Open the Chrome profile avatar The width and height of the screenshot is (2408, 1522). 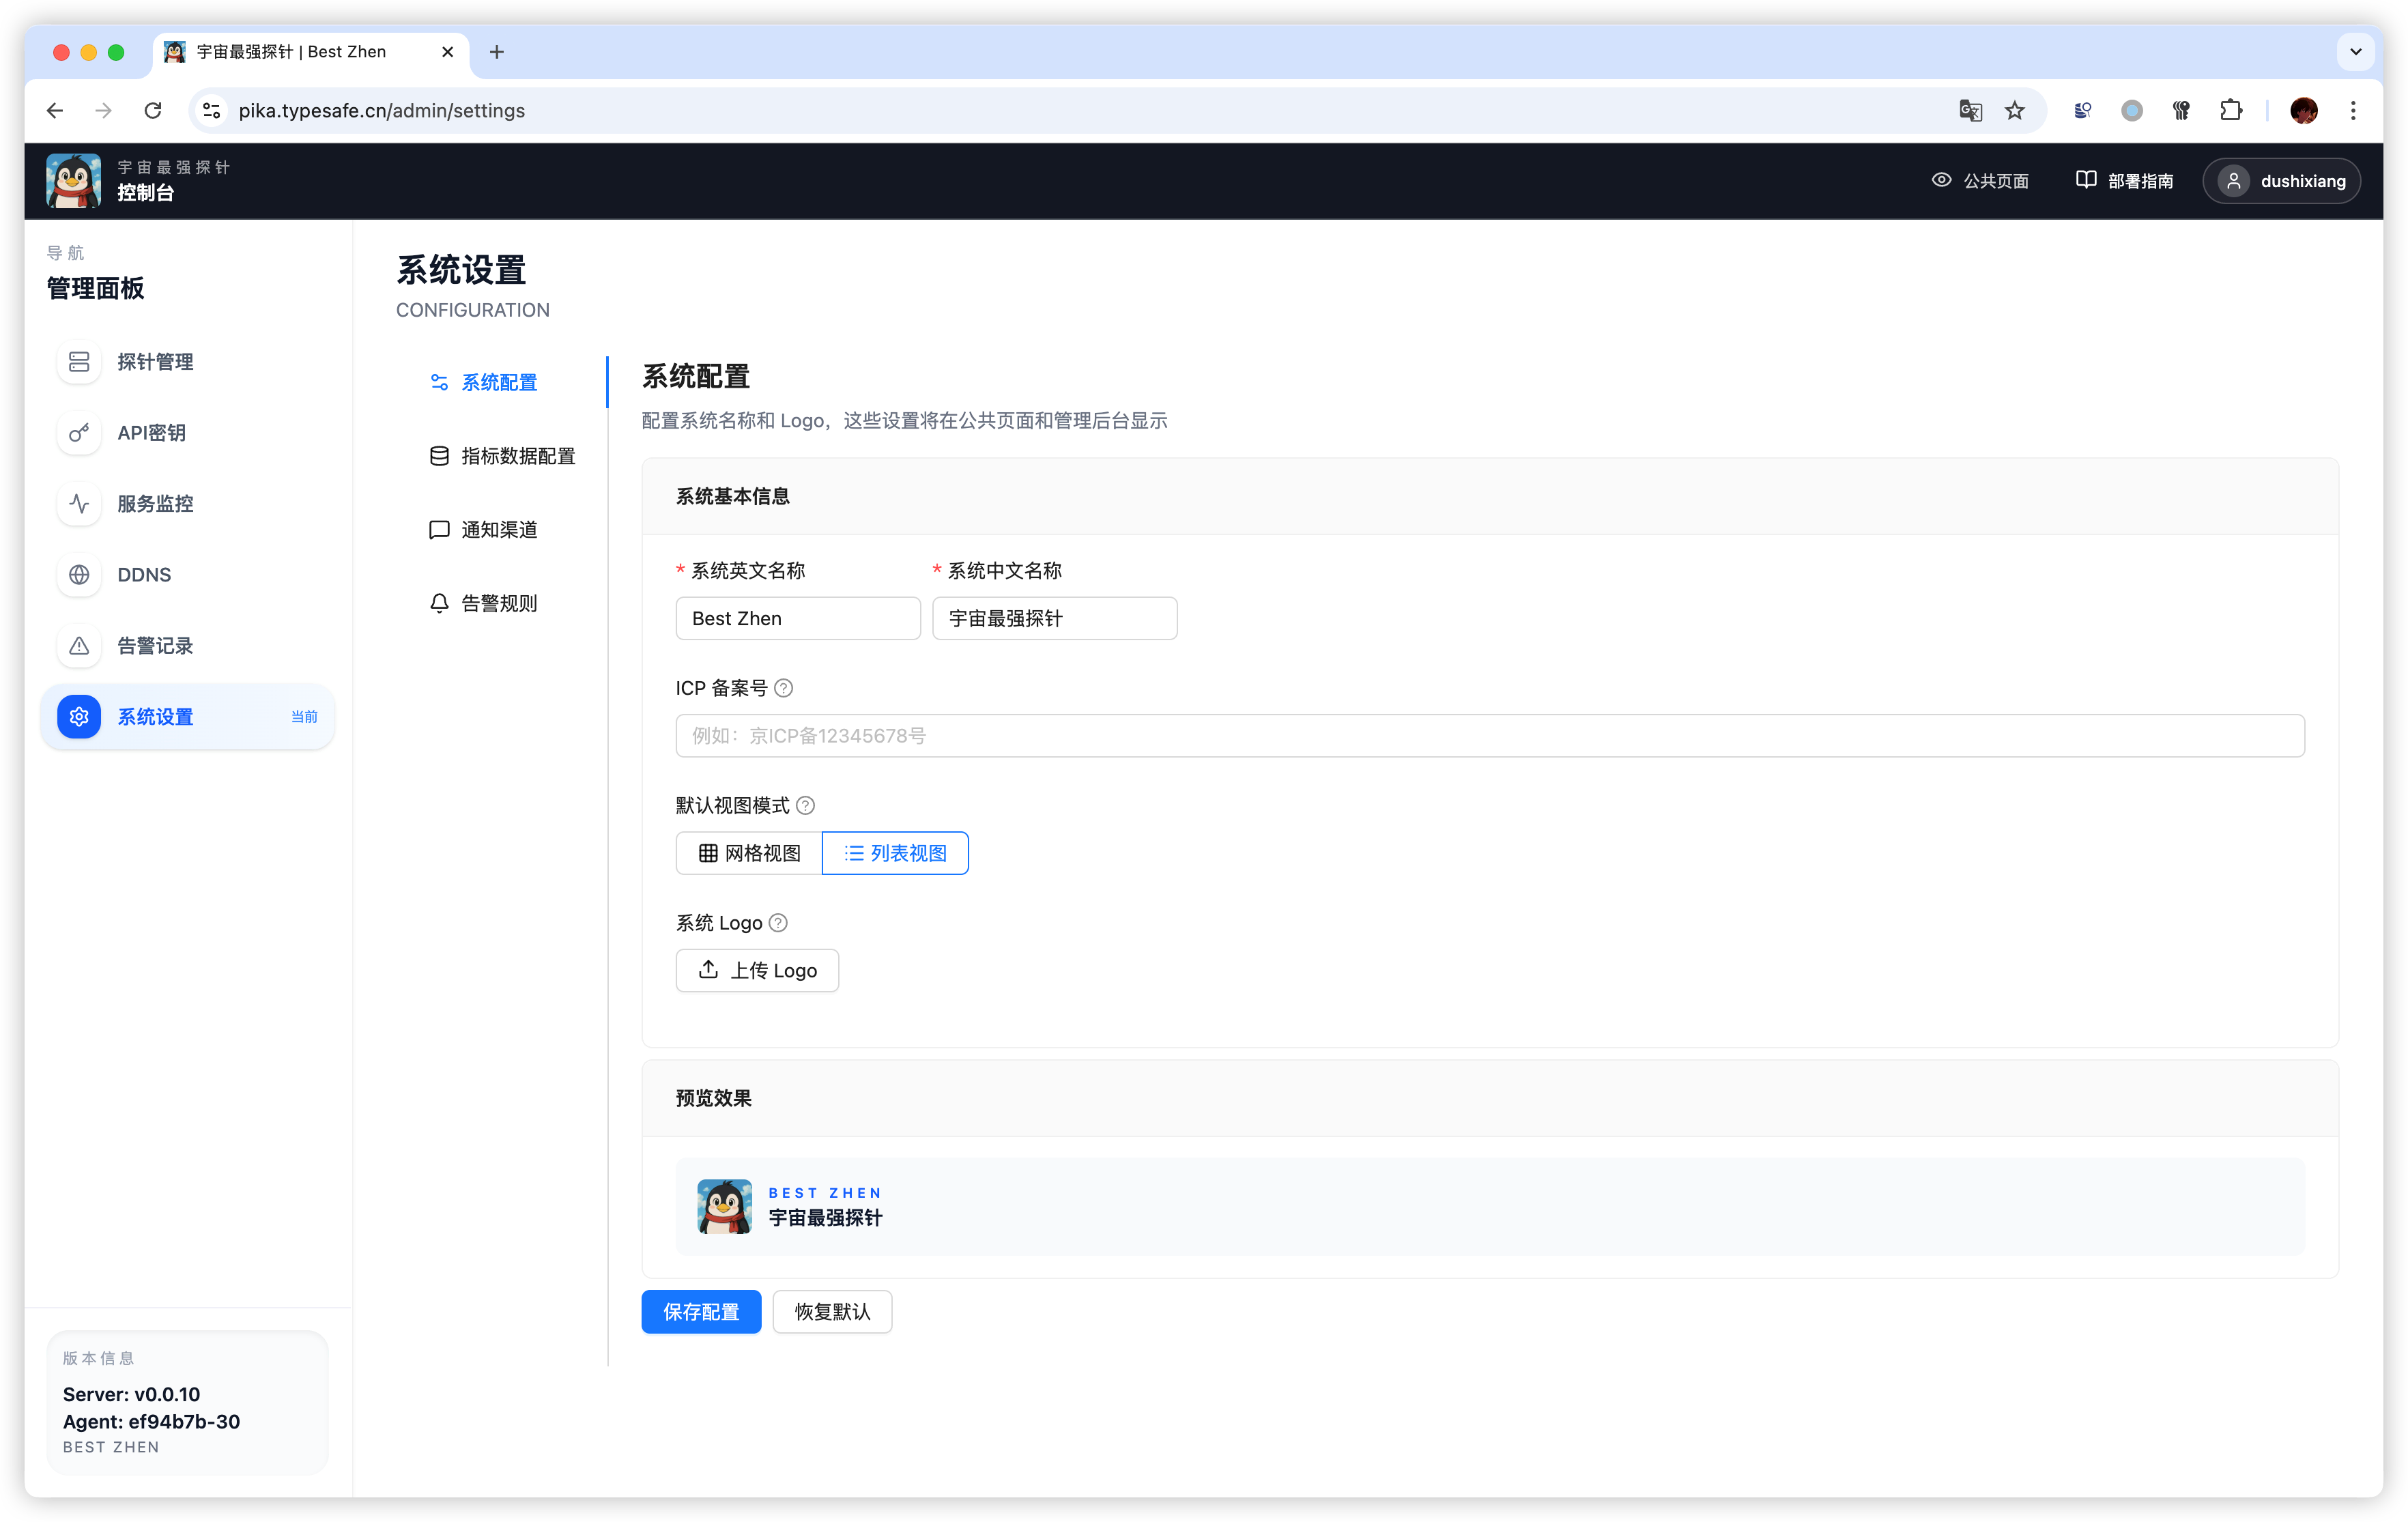pos(2304,110)
